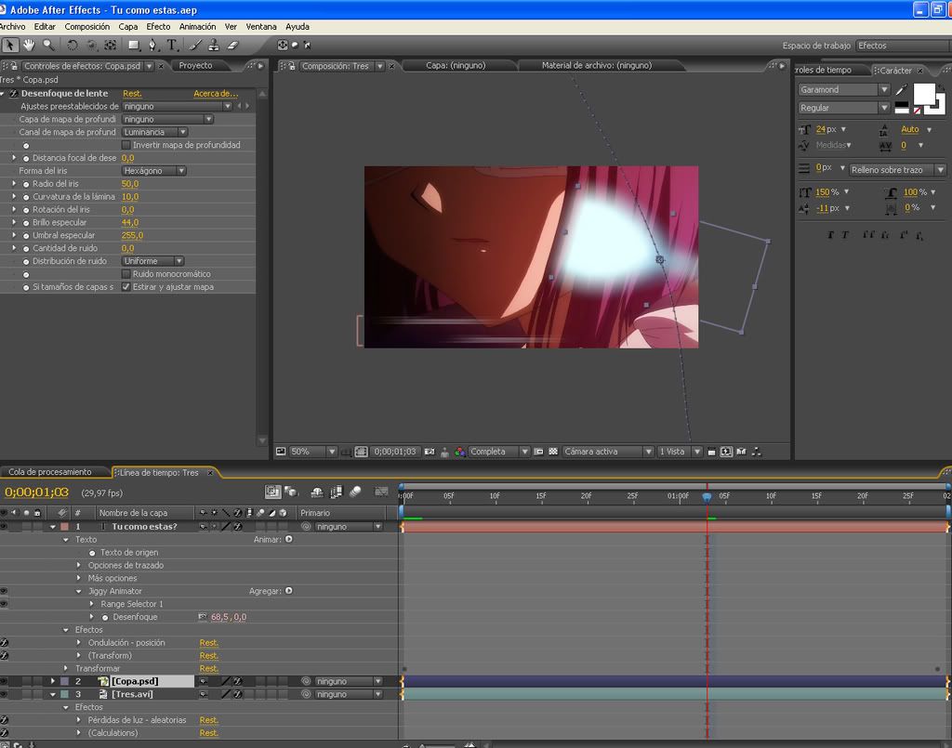Choose the Clone Stamp tool
Image resolution: width=952 pixels, height=748 pixels.
[x=214, y=45]
